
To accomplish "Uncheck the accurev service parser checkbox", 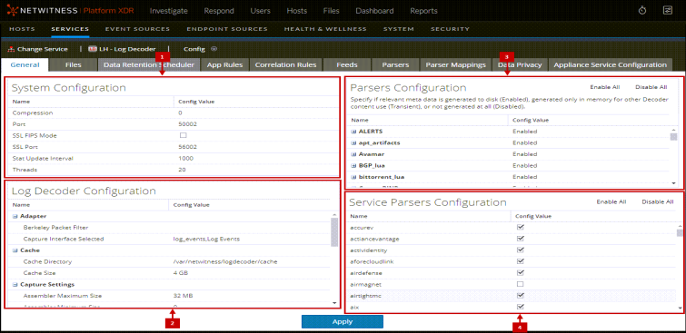I will click(521, 227).
